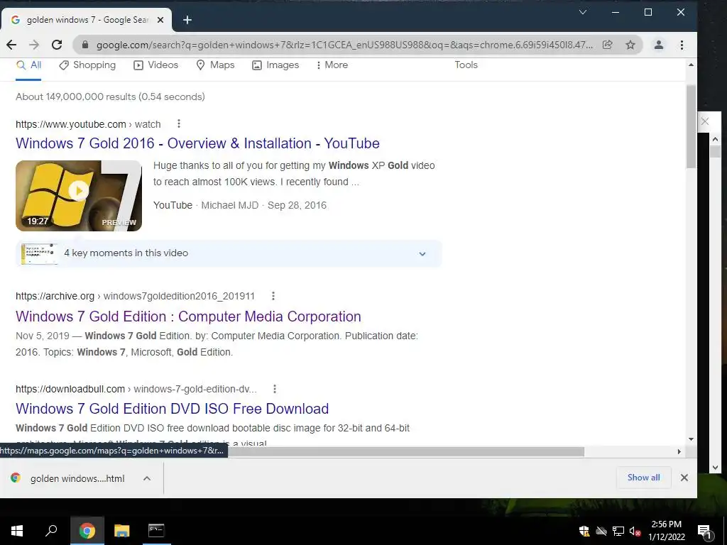The width and height of the screenshot is (727, 545).
Task: Click the address bar URL field
Action: pyautogui.click(x=344, y=45)
